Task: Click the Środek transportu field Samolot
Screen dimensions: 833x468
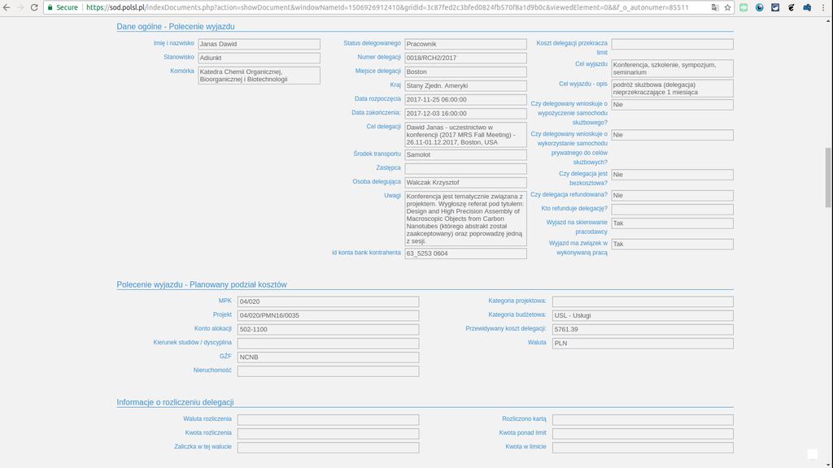Action: point(466,155)
